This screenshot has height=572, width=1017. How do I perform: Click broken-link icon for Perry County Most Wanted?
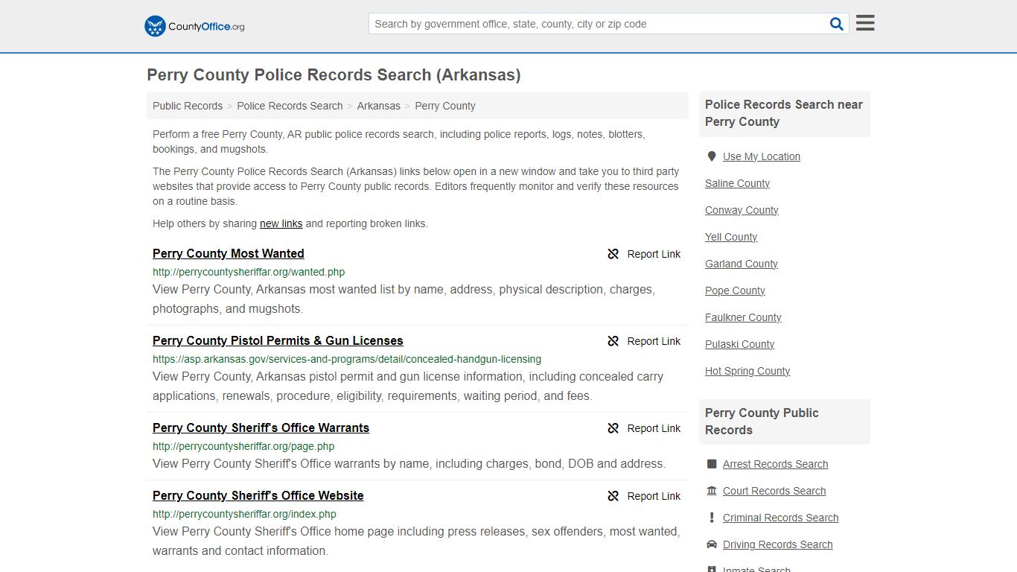[x=613, y=254]
